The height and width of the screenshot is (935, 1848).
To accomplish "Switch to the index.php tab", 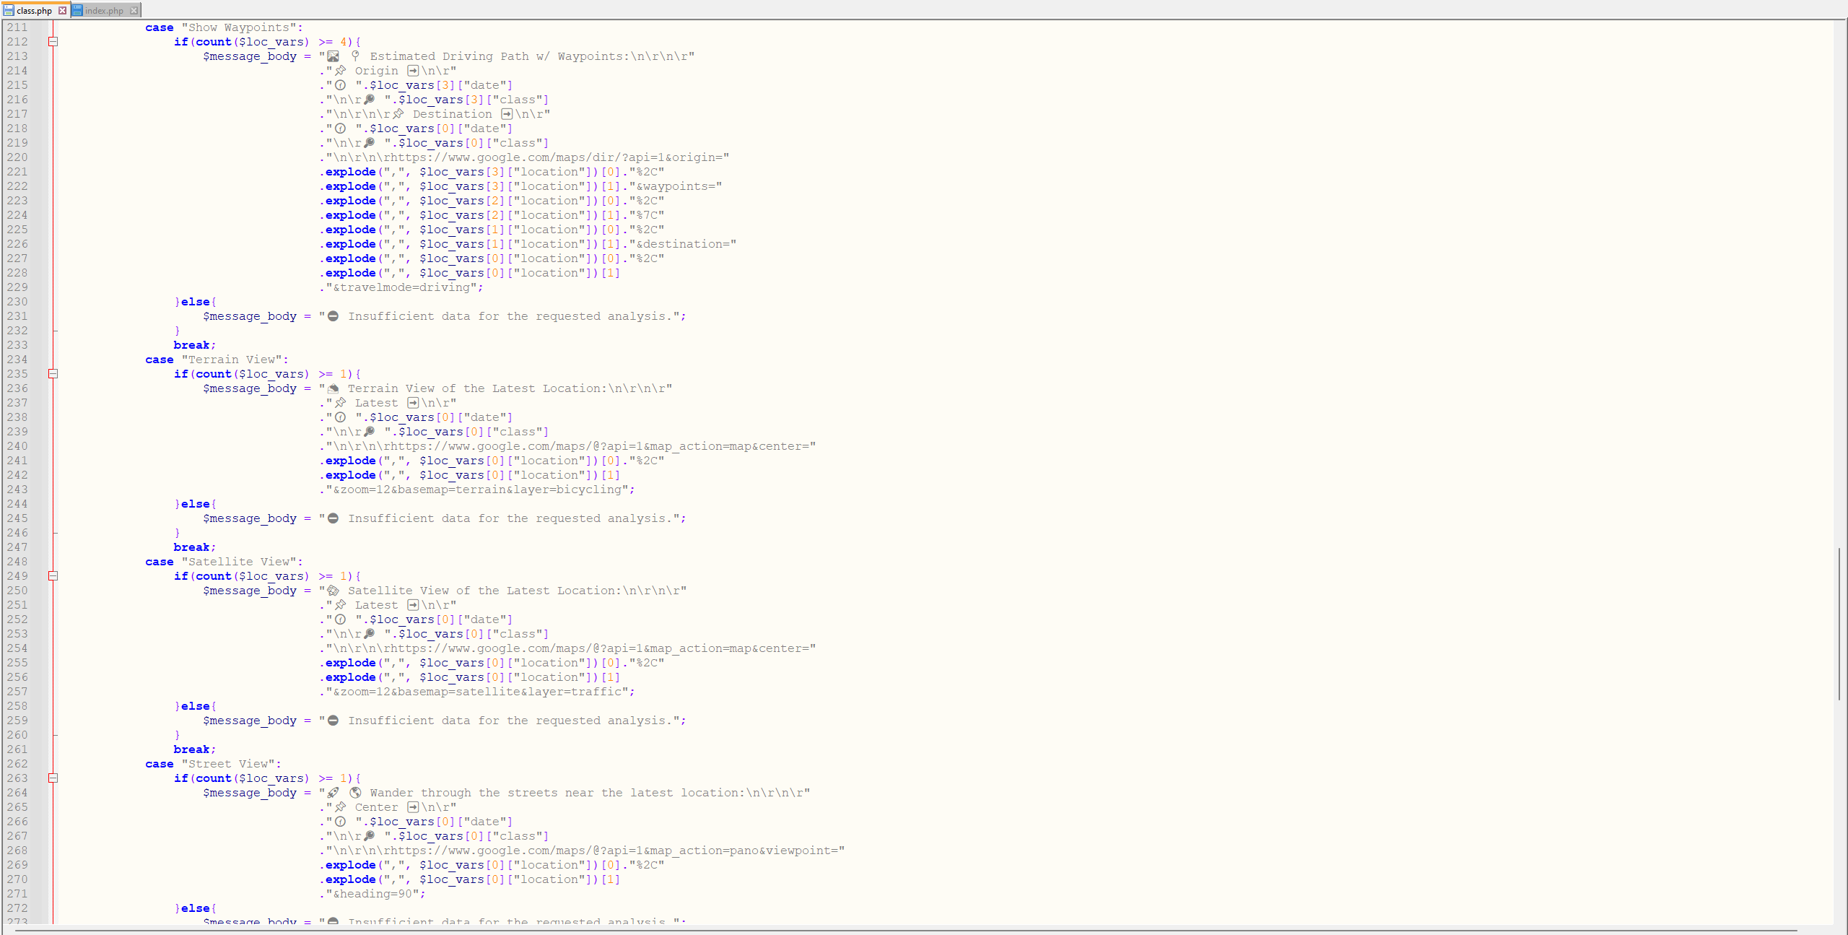I will tap(105, 11).
